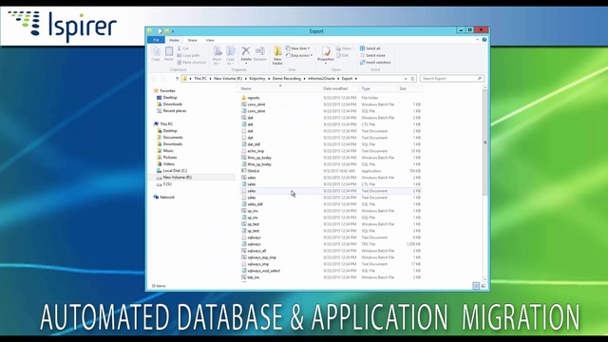Viewport: 608px width, 342px height.
Task: Collapse the ribbon with the chevron
Action: [x=477, y=40]
